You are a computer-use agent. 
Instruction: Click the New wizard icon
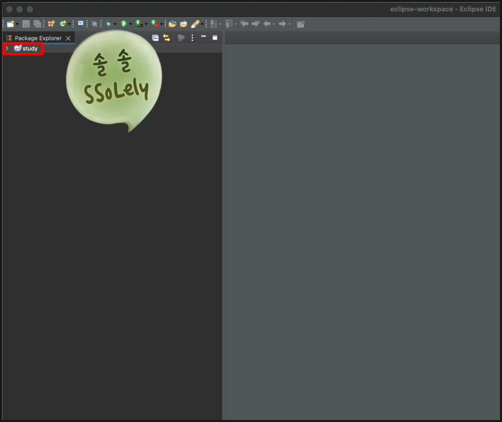coord(10,24)
